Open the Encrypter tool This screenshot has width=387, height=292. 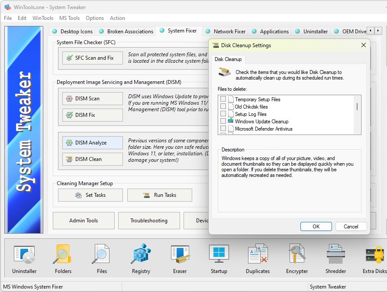click(x=297, y=259)
